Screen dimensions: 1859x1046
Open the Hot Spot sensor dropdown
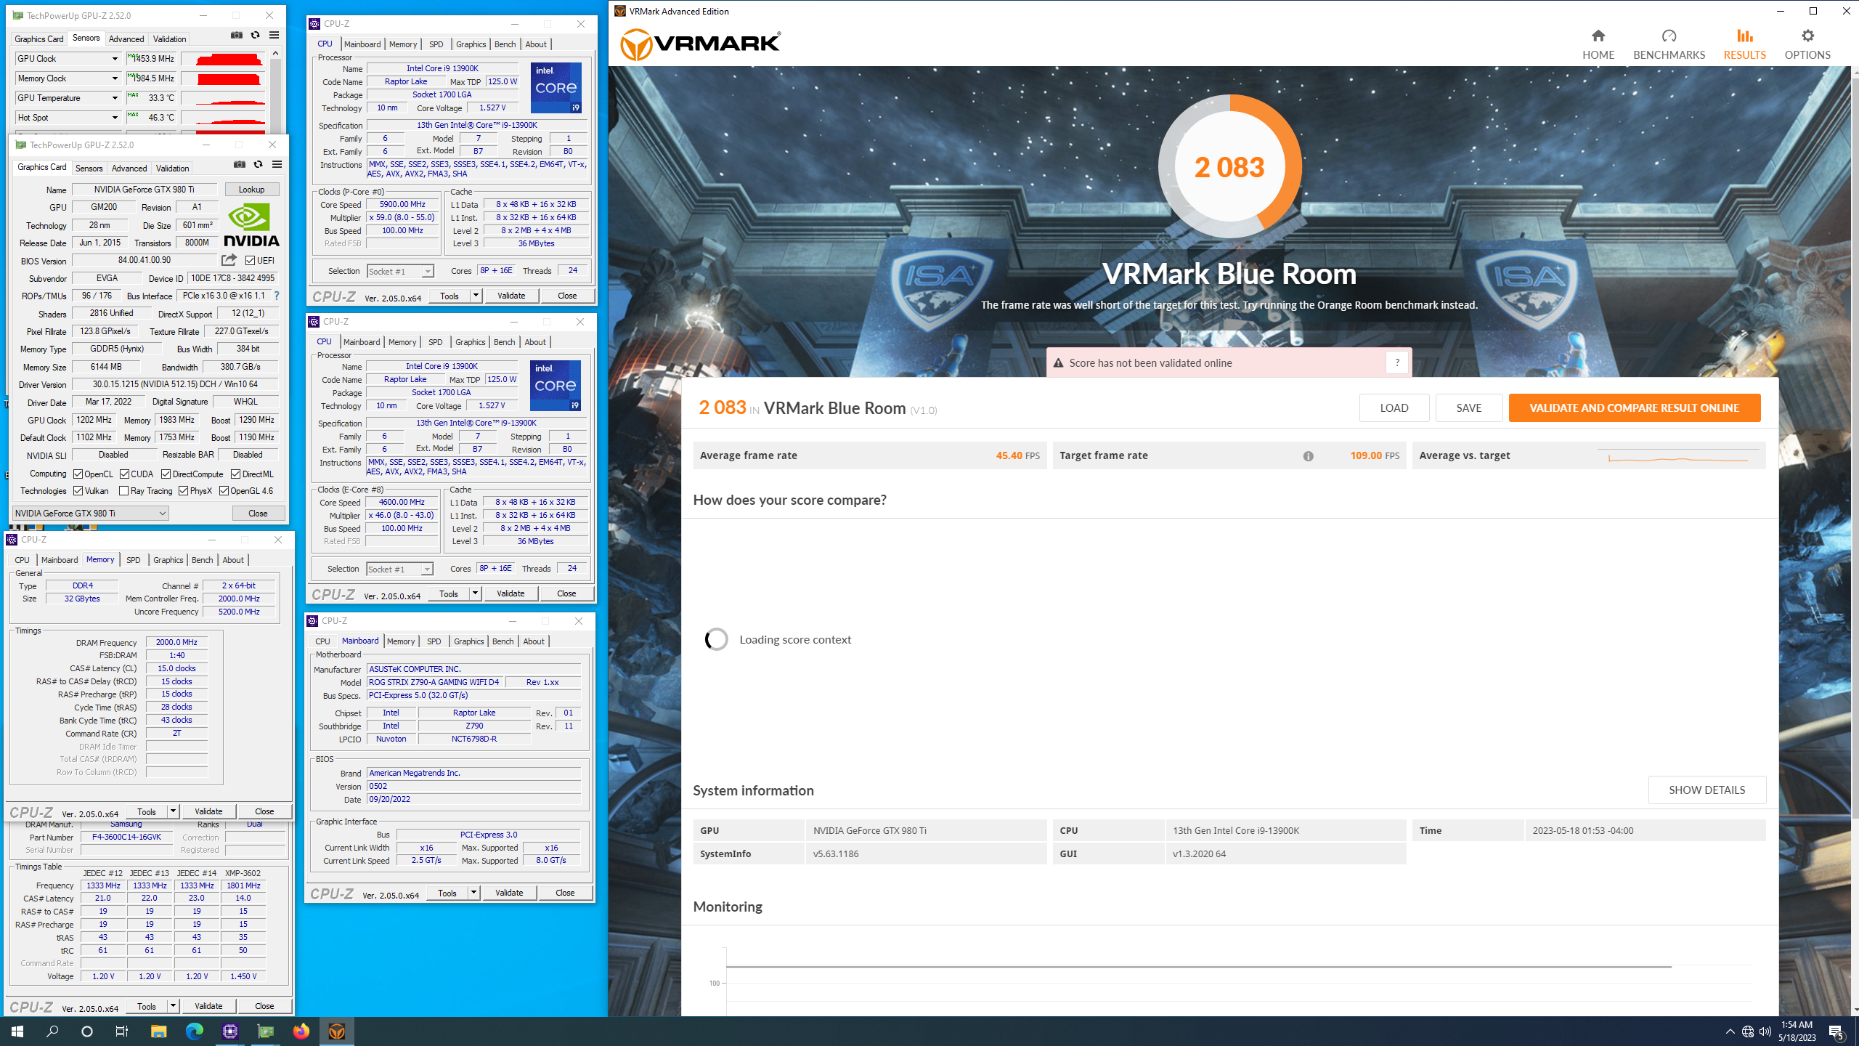[114, 118]
